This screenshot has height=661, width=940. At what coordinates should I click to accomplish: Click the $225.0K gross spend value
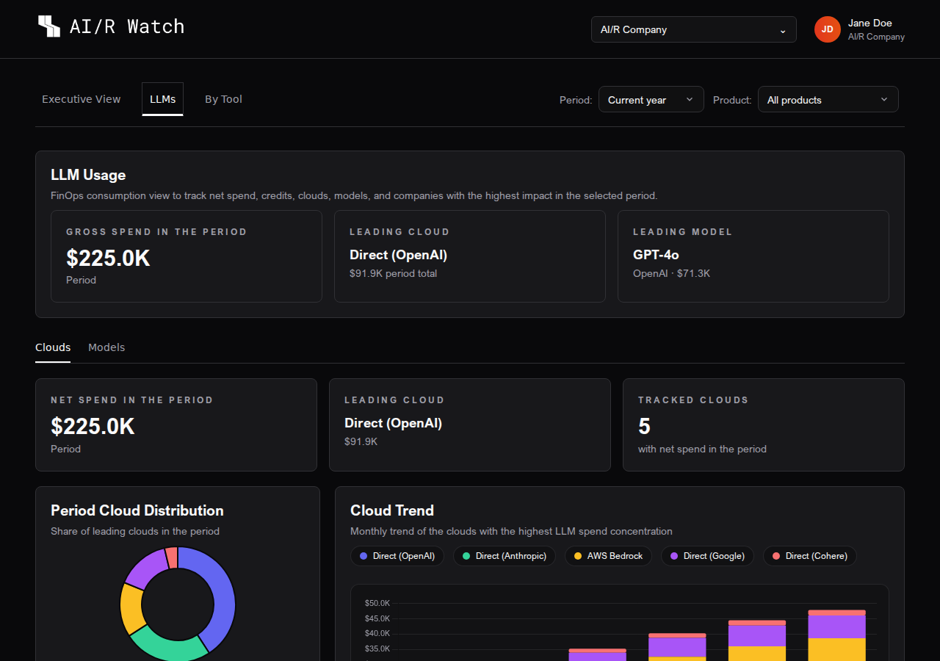point(108,258)
